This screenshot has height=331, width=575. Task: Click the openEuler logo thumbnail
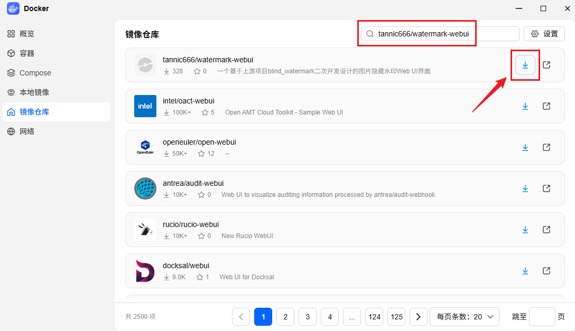(145, 147)
